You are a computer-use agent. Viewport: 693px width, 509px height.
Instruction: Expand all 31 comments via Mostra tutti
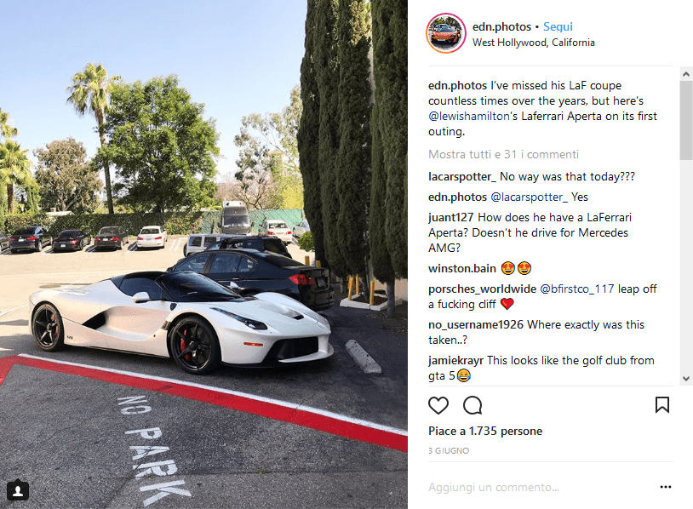point(503,154)
